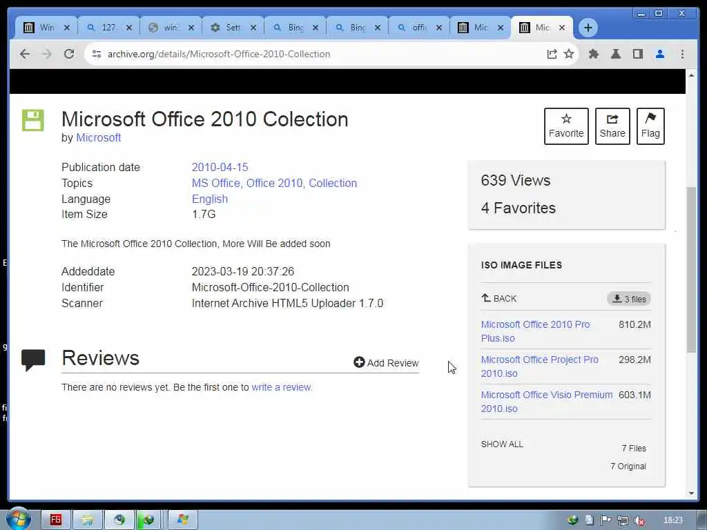Click BACK in ISO Image Files
Screen dimensions: 707x530
(498, 298)
